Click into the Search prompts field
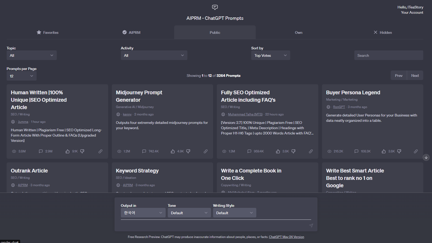This screenshot has width=432, height=243. tap(389, 55)
